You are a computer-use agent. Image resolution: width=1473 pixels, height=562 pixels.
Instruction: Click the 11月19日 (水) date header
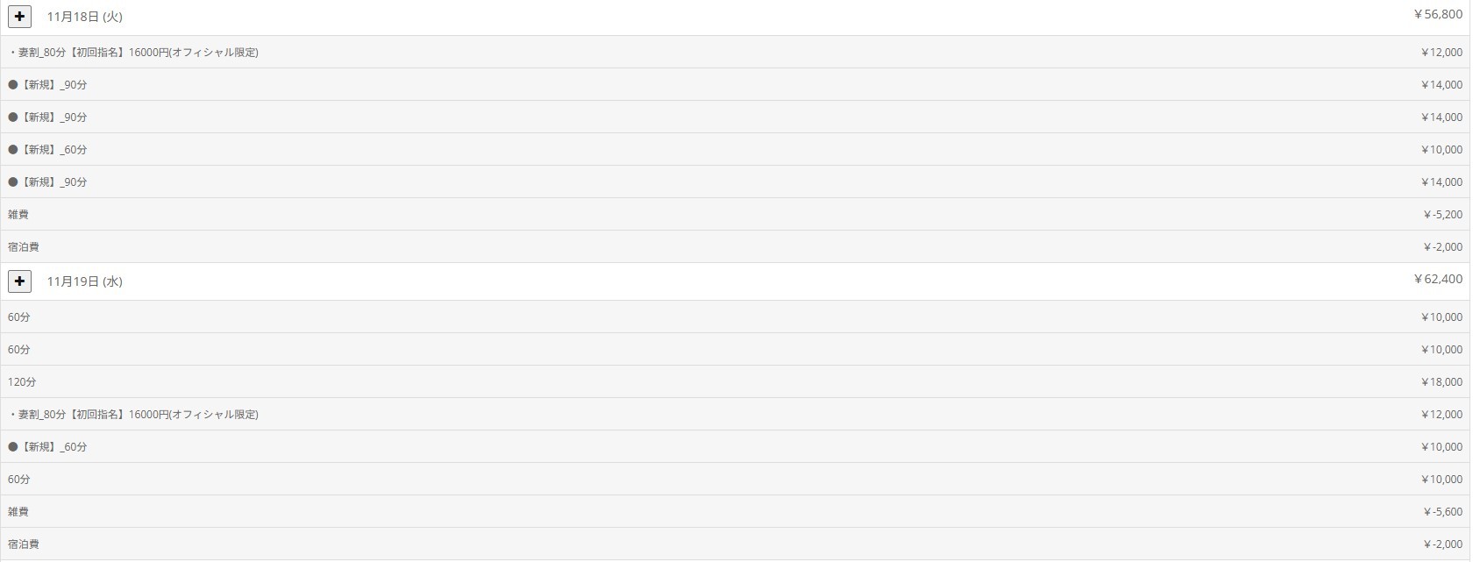point(84,281)
